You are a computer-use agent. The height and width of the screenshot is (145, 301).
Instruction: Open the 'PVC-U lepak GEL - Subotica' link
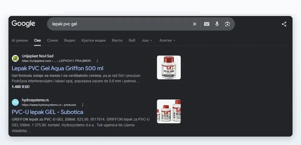tap(47, 112)
